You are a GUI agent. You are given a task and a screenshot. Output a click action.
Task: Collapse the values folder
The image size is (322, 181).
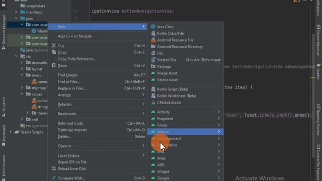coord(22,94)
